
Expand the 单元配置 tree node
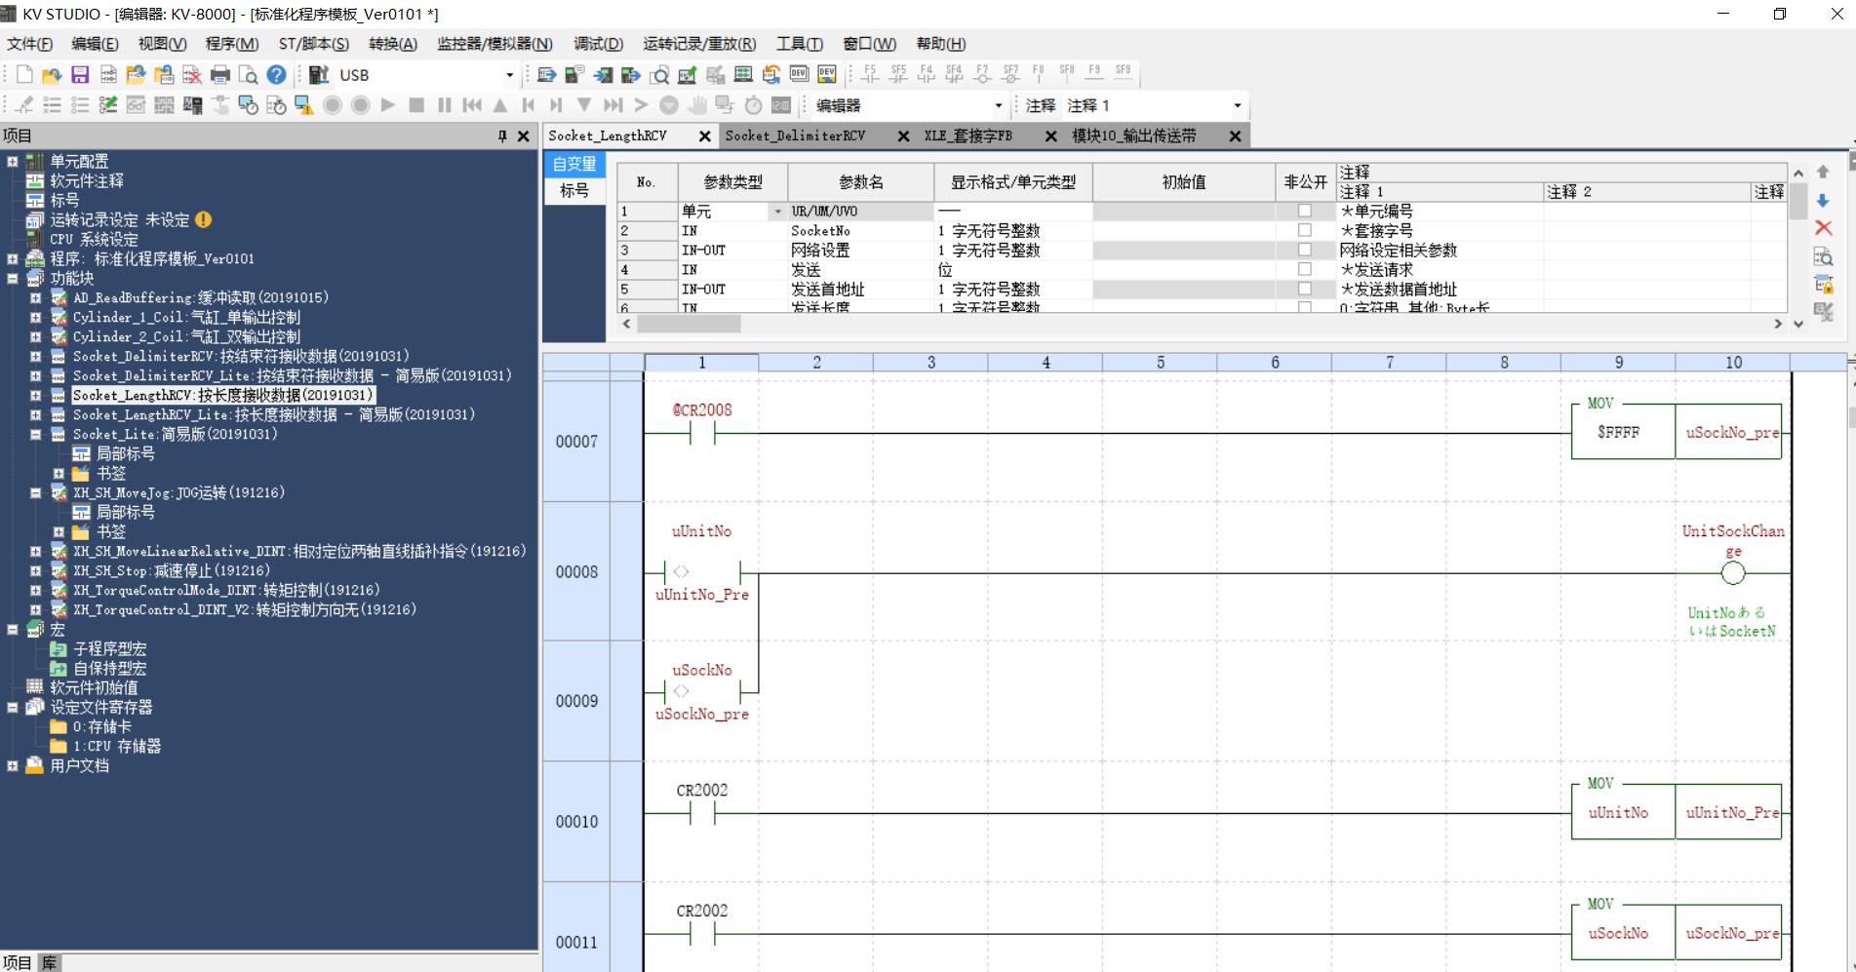[13, 162]
